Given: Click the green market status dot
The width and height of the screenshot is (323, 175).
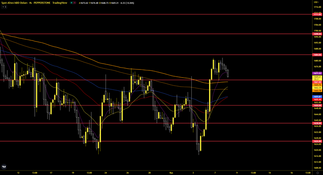Looking at the screenshot, I should (x=71, y=3).
